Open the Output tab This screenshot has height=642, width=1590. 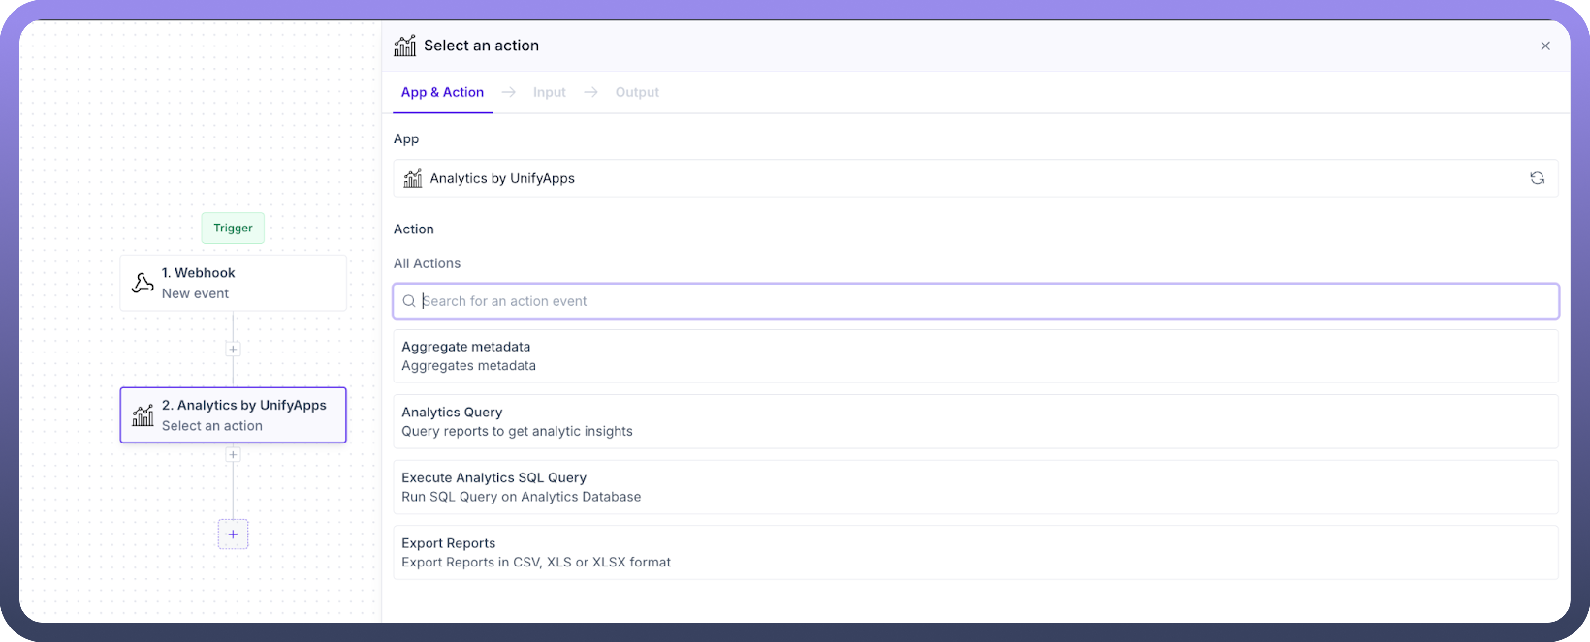click(636, 92)
